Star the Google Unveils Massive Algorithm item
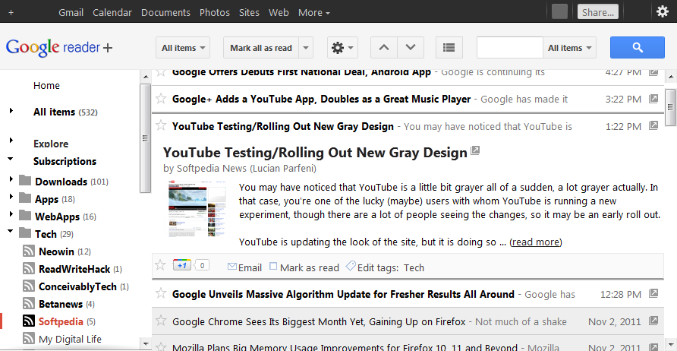Screen dimensions: 677x351 click(x=161, y=293)
